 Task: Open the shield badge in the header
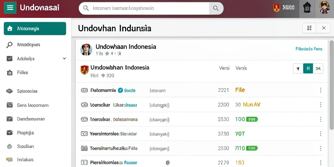277,8
